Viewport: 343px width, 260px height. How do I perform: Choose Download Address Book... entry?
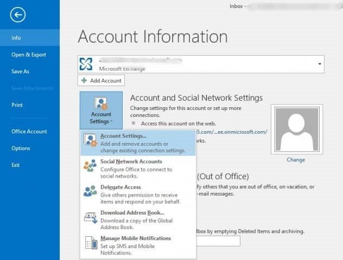138,220
